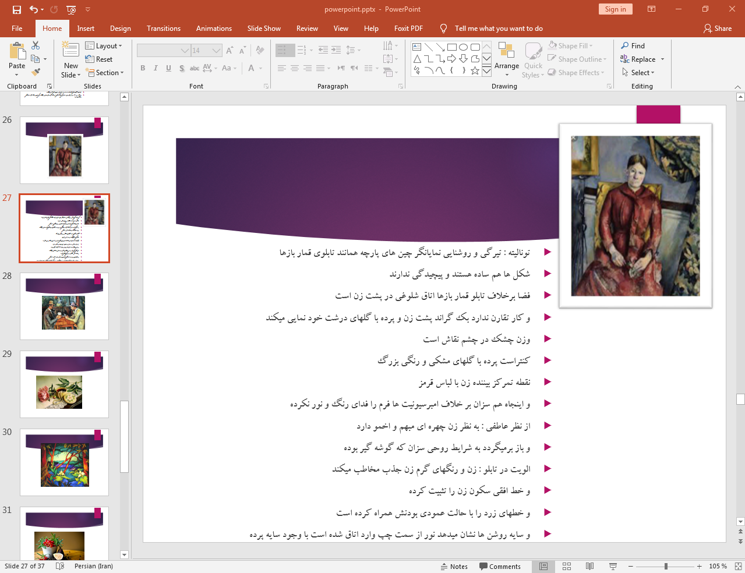The width and height of the screenshot is (745, 573).
Task: Start Slide Show from status bar
Action: tap(613, 566)
